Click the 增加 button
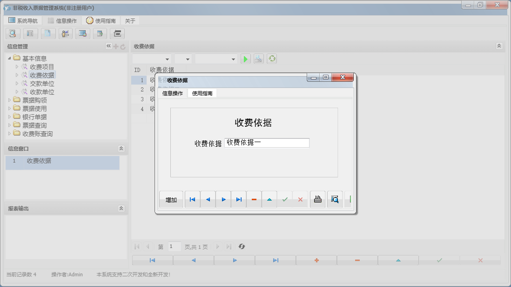 [x=171, y=200]
